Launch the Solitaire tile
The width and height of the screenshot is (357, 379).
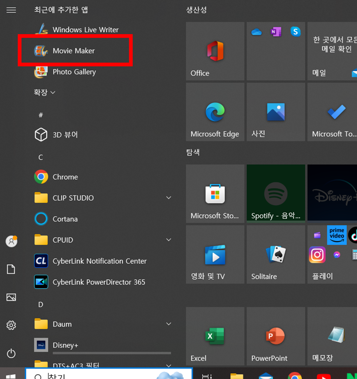point(276,254)
